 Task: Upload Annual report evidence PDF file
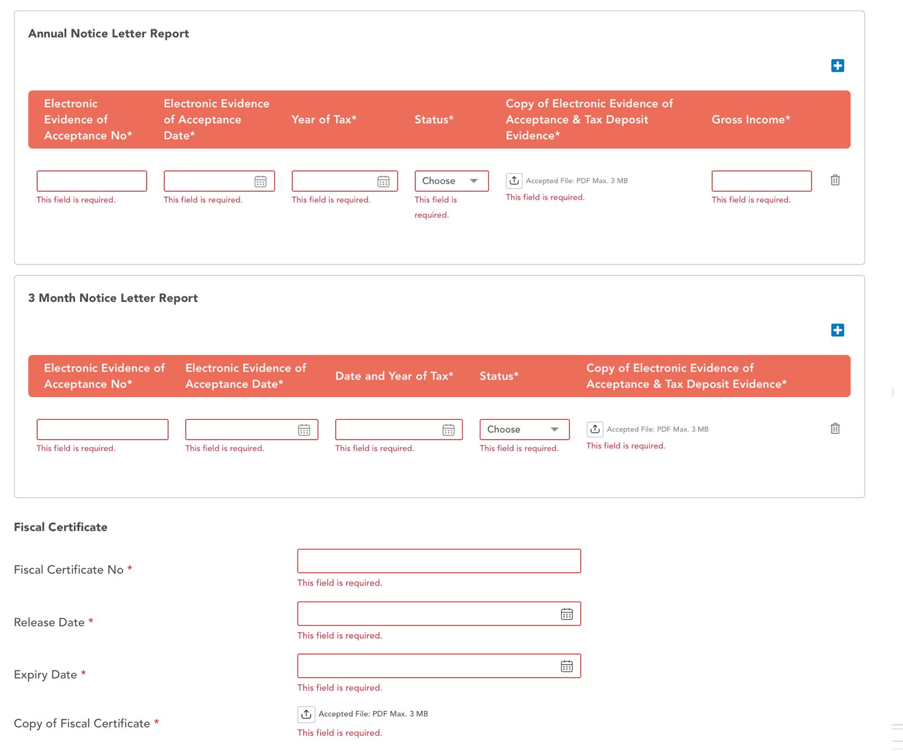pos(514,181)
